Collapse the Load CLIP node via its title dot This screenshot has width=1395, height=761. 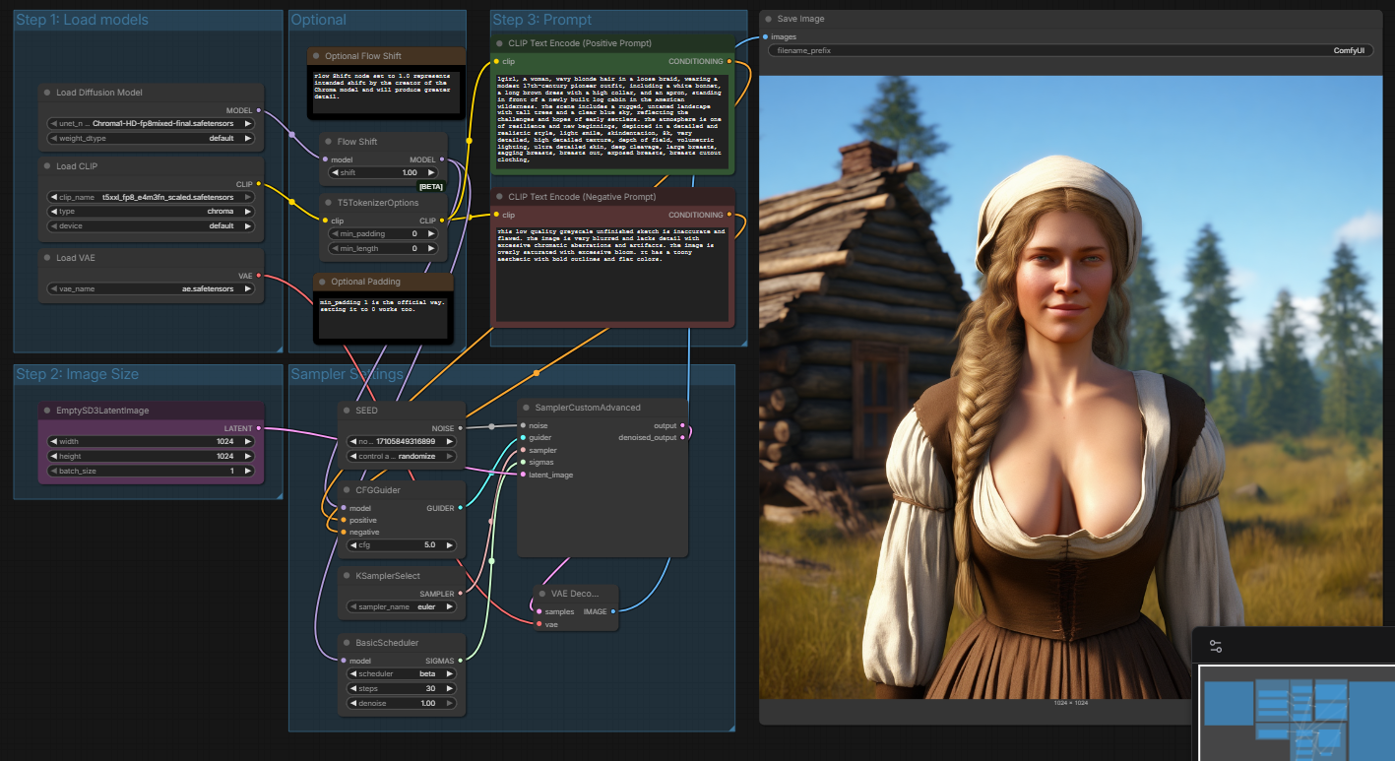pyautogui.click(x=47, y=166)
